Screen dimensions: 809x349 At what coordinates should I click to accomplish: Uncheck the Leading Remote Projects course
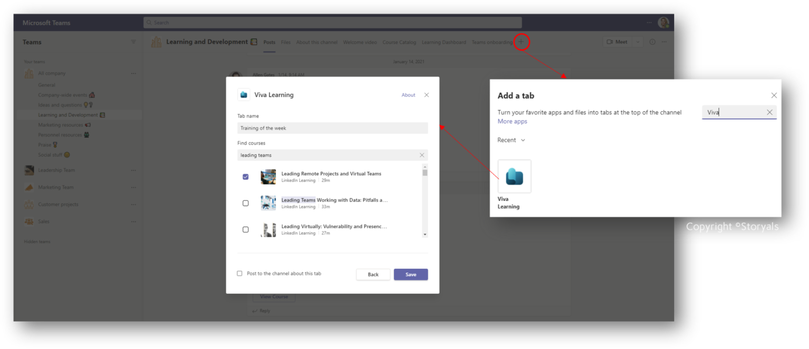pyautogui.click(x=245, y=177)
